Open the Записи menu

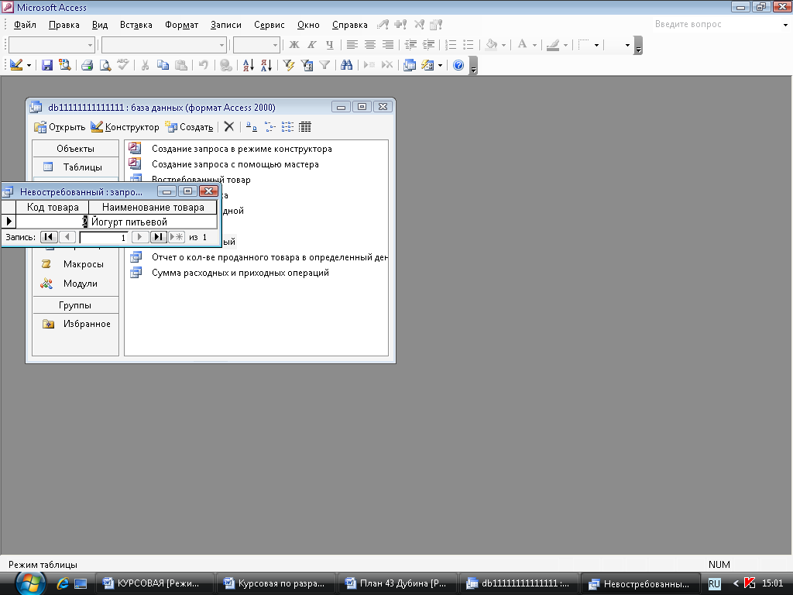click(x=225, y=24)
